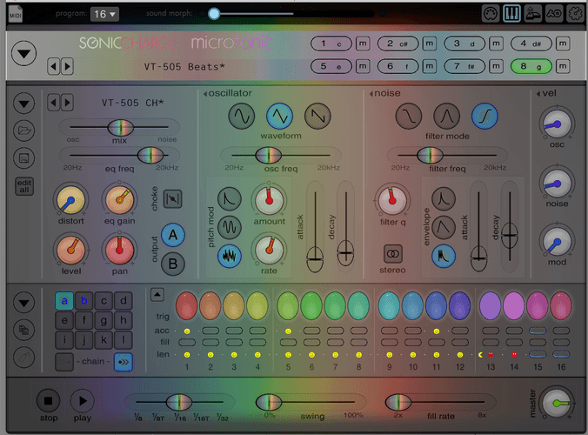Image resolution: width=588 pixels, height=435 pixels.
Task: Start playback with play button
Action: 83,401
